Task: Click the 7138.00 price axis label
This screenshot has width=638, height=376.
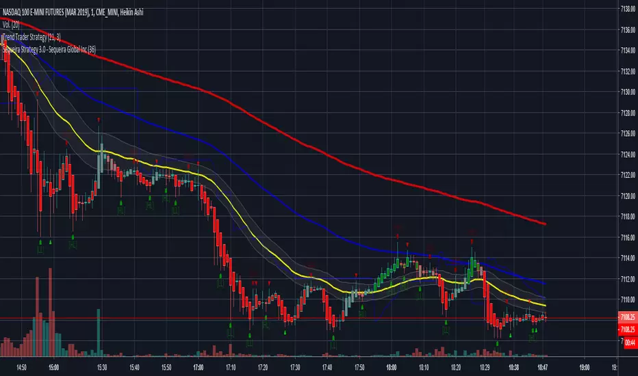Action: 628,9
